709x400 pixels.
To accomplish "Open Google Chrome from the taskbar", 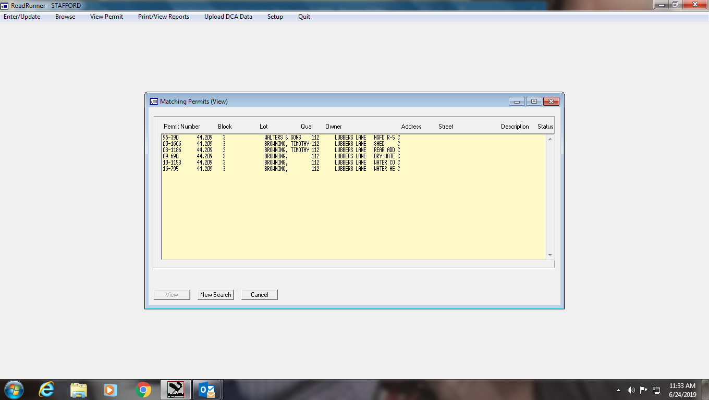I will [143, 389].
